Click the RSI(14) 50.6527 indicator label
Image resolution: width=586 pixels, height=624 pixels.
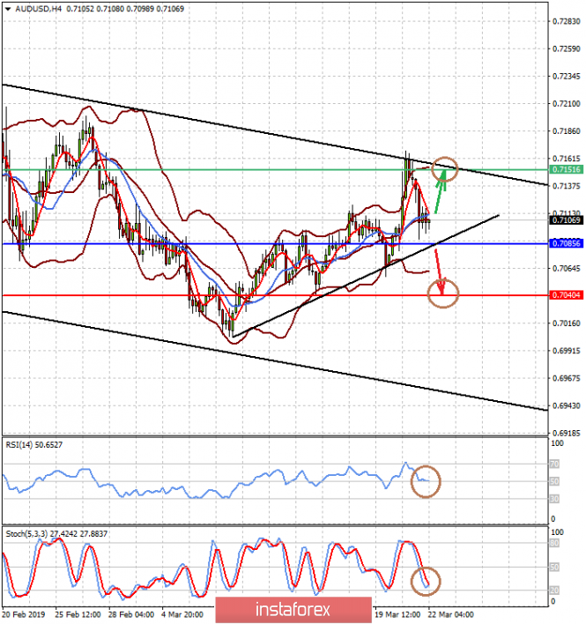point(33,445)
